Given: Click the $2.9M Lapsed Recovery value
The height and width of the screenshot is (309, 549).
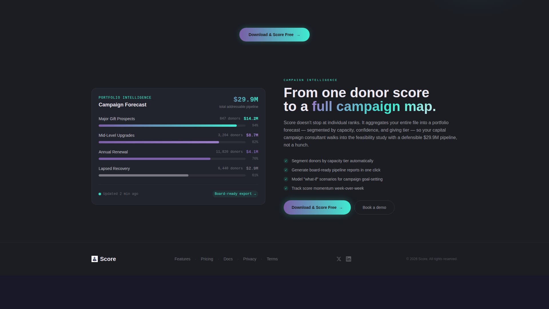Looking at the screenshot, I should (252, 168).
